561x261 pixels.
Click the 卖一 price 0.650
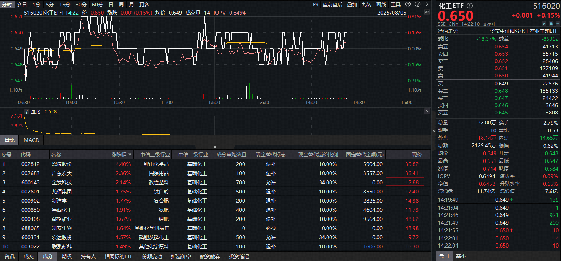tap(501, 76)
